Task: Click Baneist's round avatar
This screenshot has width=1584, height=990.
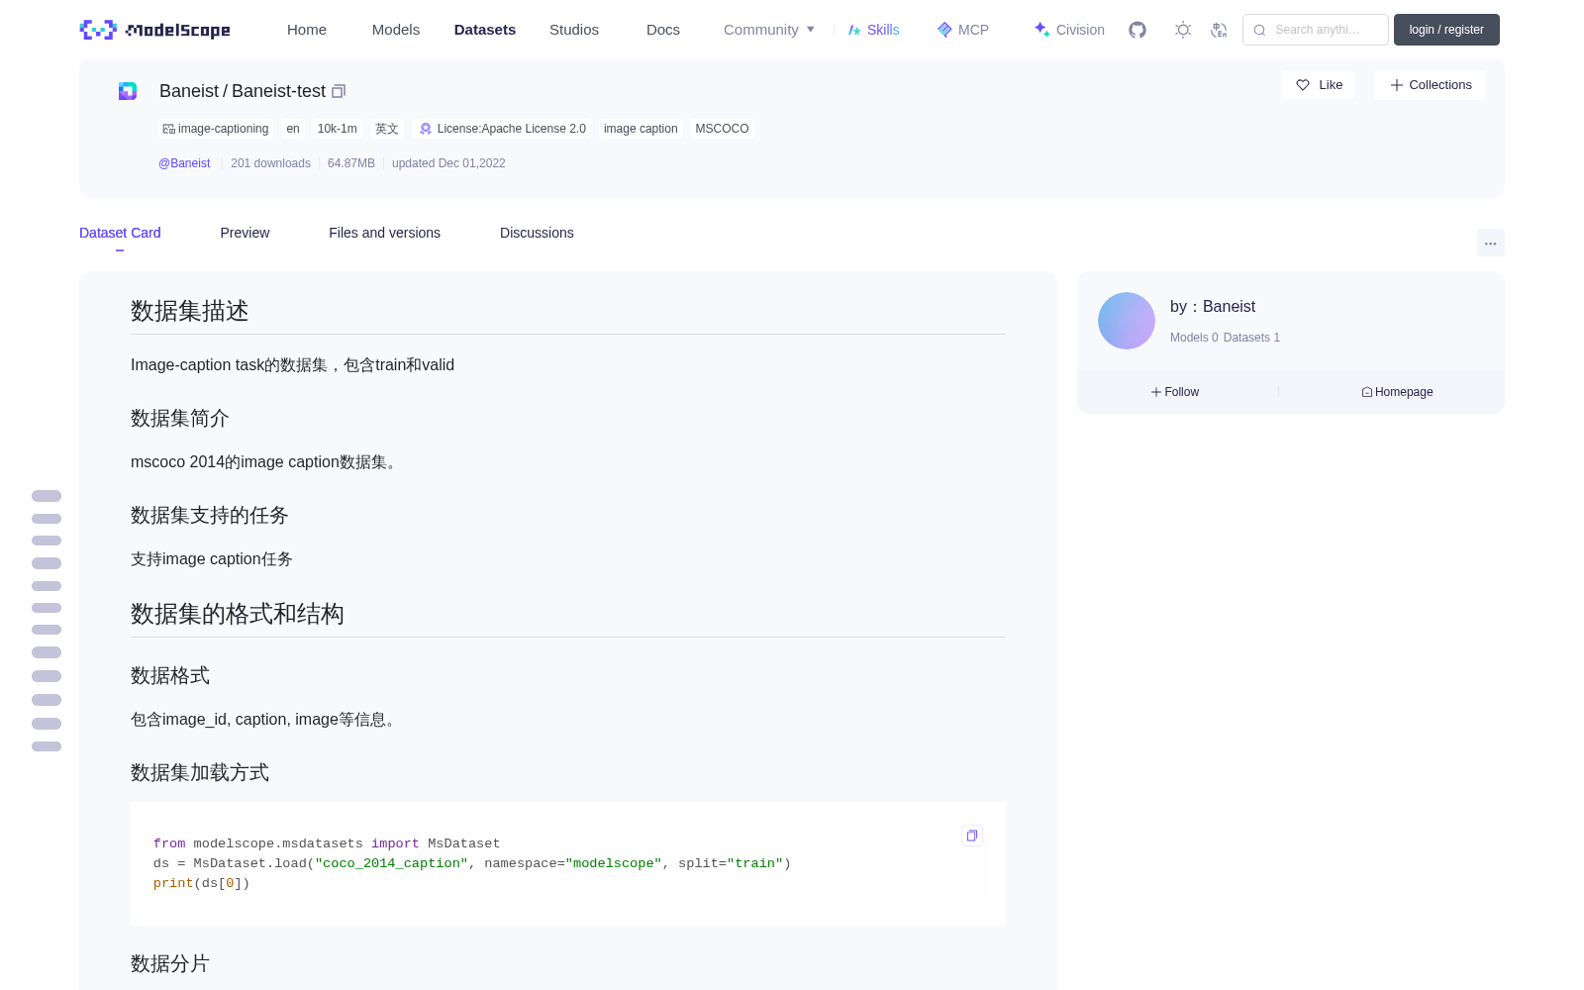Action: point(1127,321)
